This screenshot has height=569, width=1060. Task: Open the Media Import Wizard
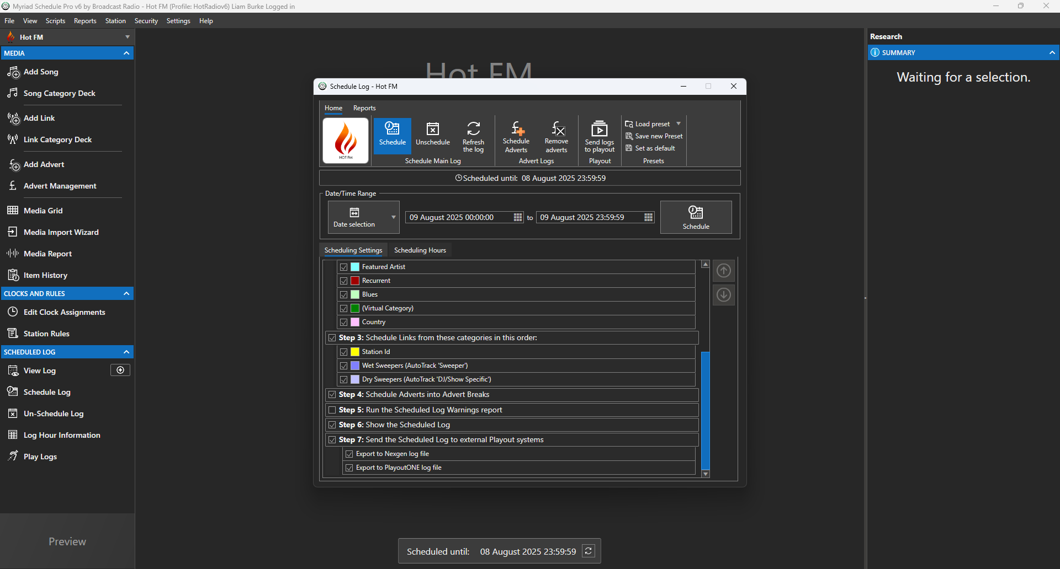[60, 232]
